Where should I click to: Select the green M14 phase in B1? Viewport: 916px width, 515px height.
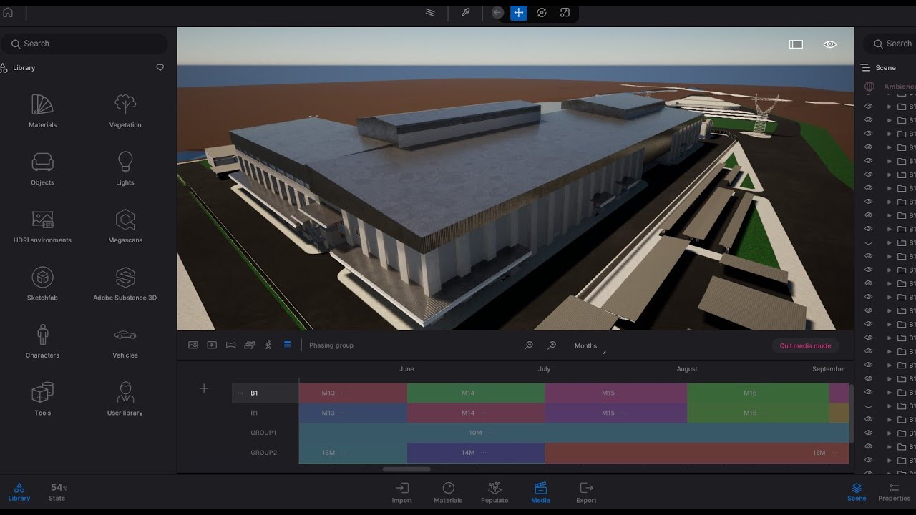(x=476, y=393)
